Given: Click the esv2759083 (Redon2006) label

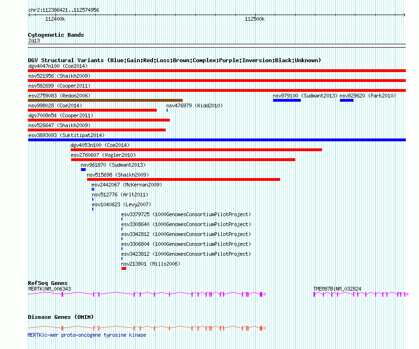Looking at the screenshot, I should point(59,96).
